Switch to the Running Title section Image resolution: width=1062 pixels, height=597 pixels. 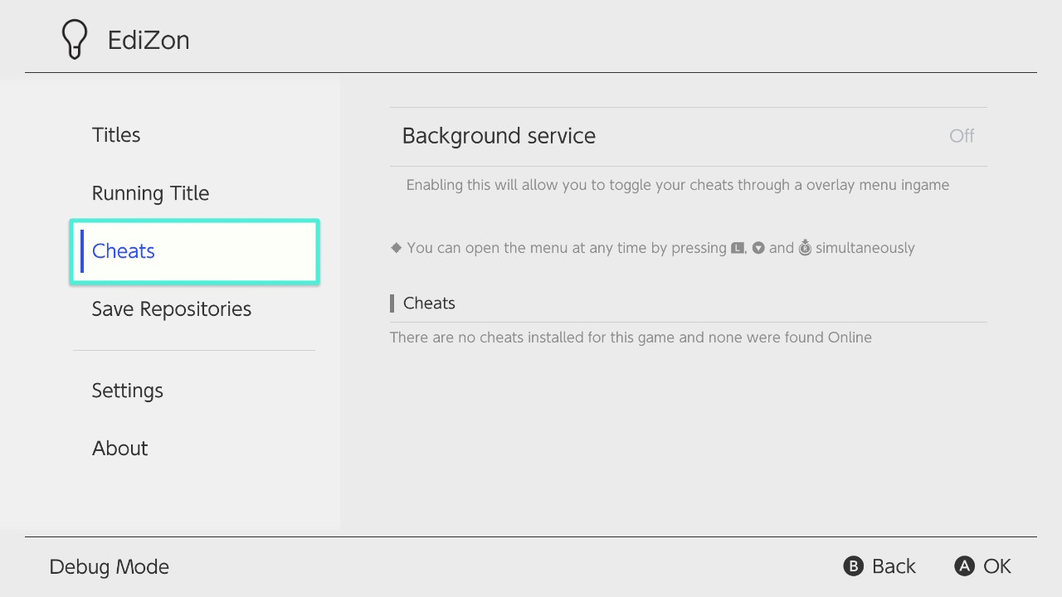tap(194, 193)
